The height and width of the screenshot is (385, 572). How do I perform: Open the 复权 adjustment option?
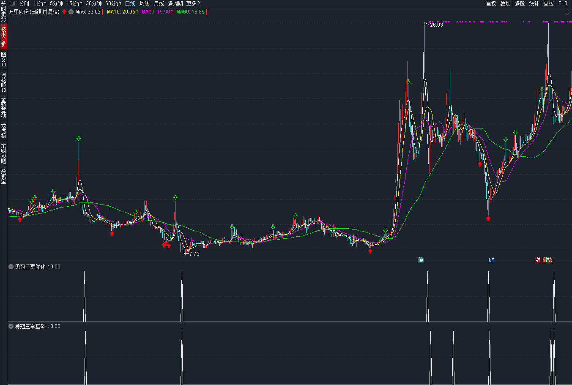click(x=491, y=3)
